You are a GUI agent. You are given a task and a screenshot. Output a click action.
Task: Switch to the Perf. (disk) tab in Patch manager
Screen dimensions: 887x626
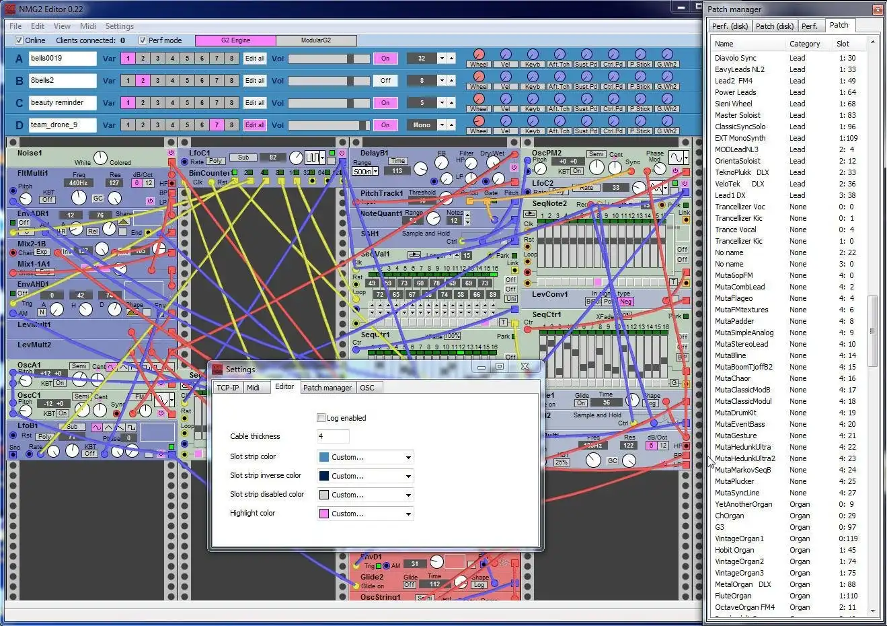(730, 26)
